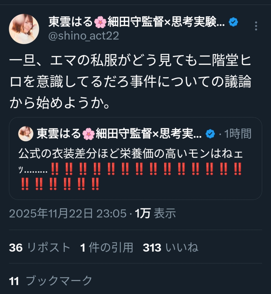Click the main tweet text about エマの私服
The height and width of the screenshot is (294, 271).
[x=130, y=81]
